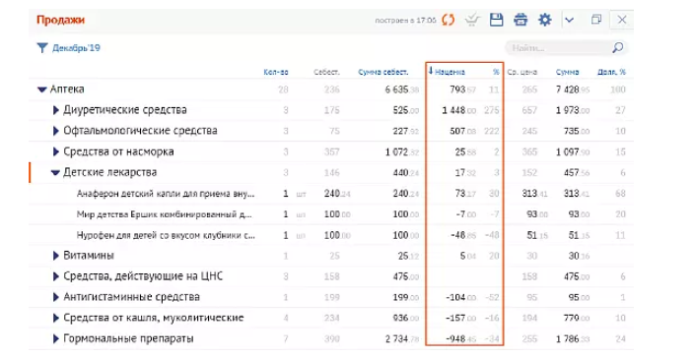This screenshot has width=694, height=358.
Task: Click the Аптека row label
Action: (x=67, y=89)
